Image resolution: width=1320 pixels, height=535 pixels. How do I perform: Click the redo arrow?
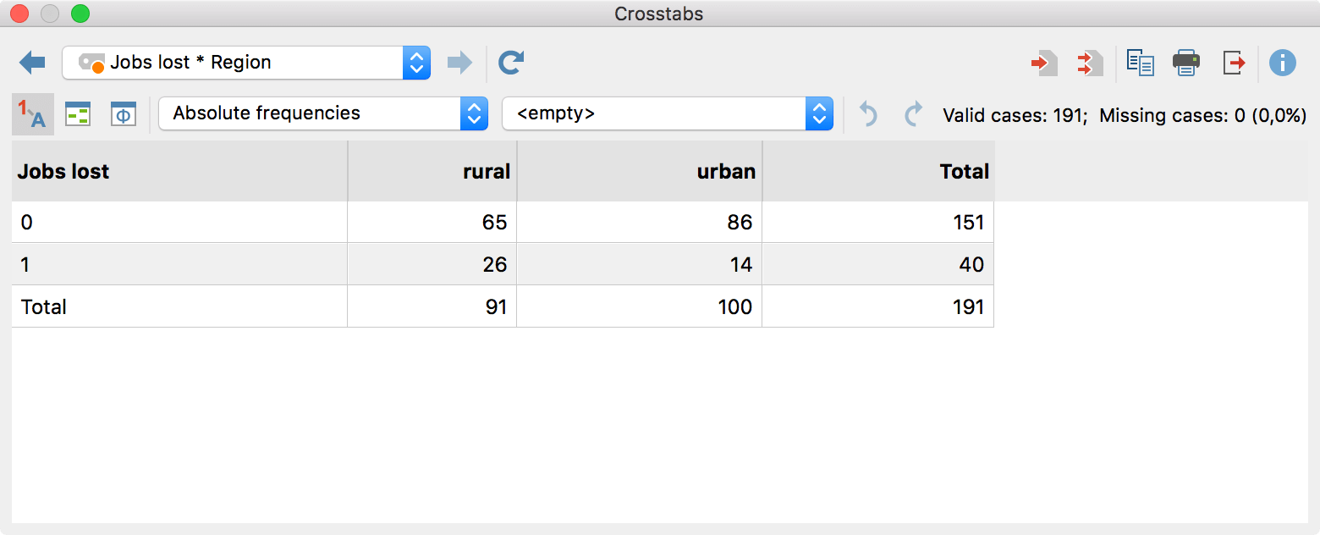click(x=912, y=114)
